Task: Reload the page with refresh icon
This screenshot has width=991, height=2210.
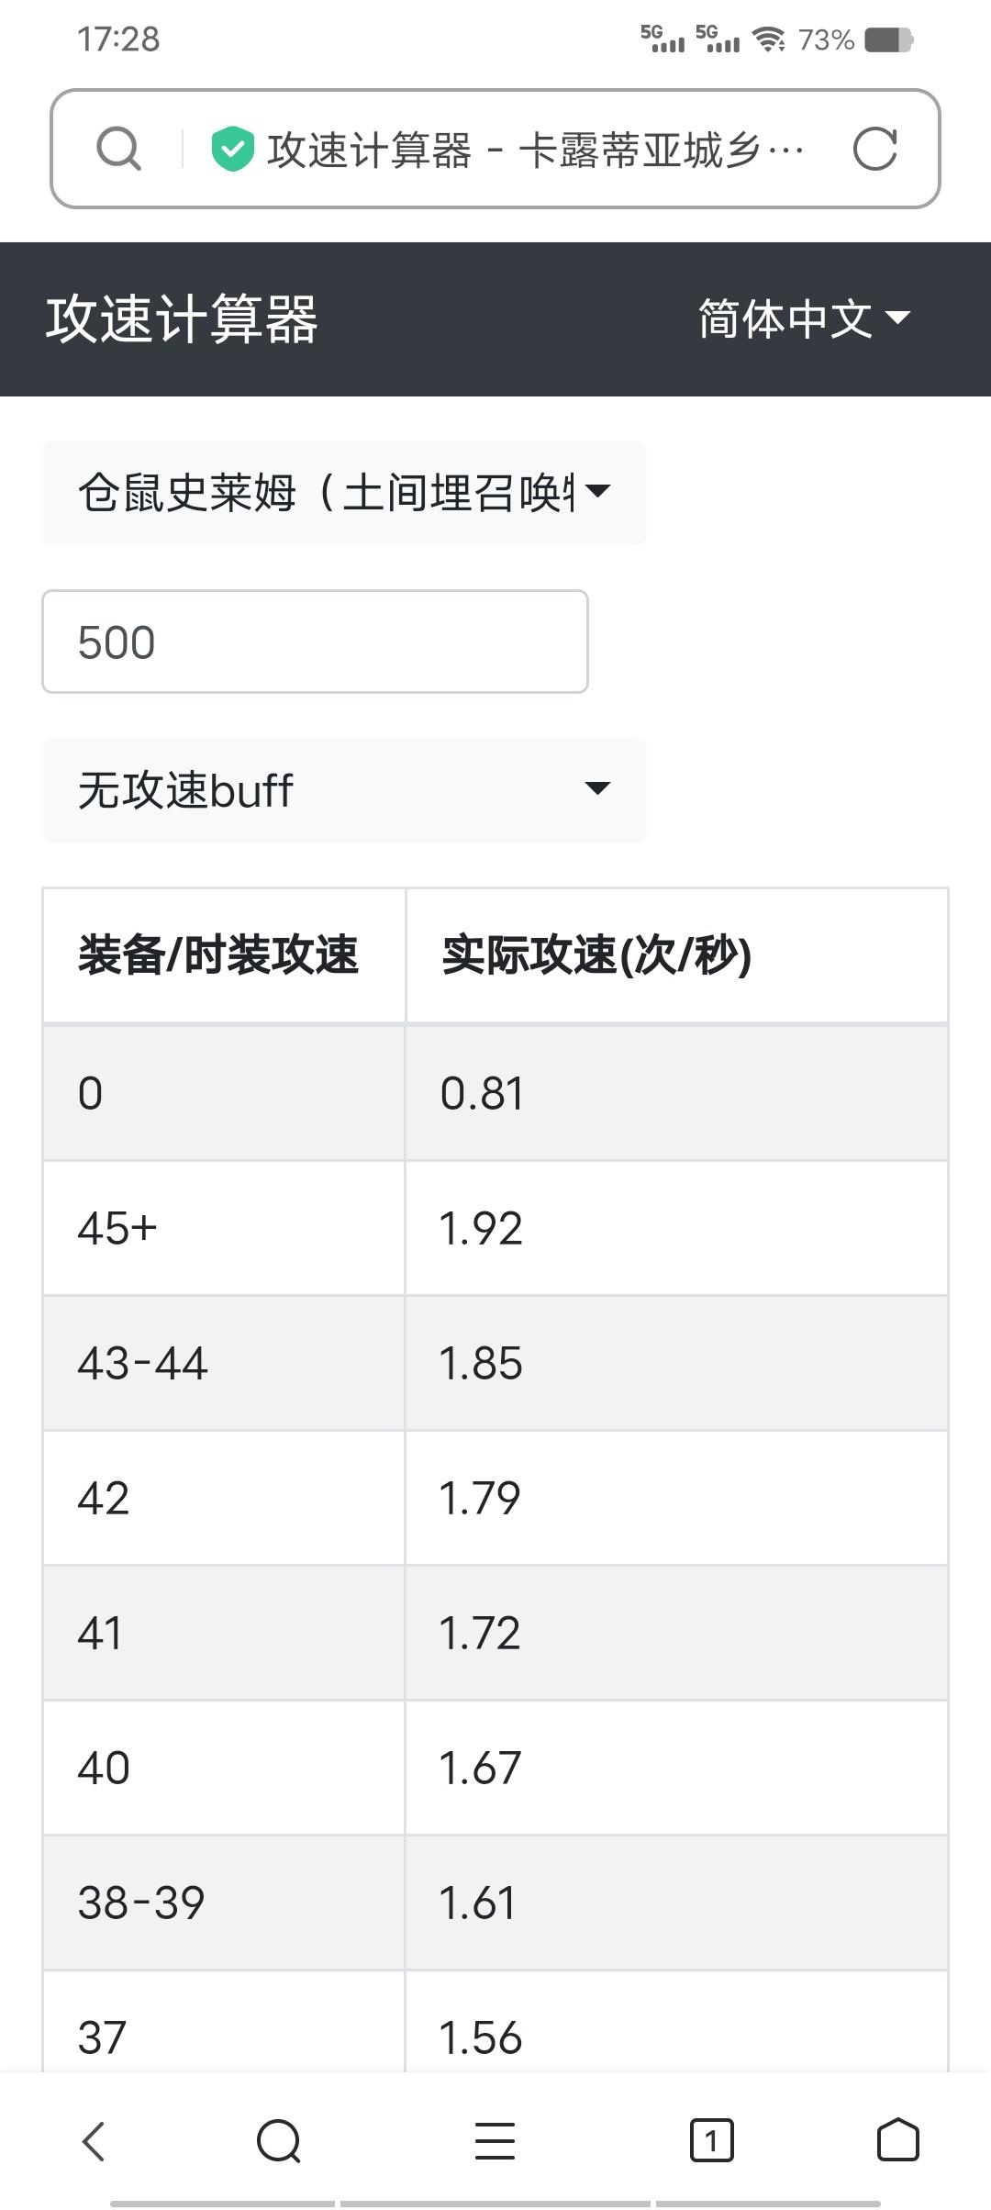Action: [874, 149]
